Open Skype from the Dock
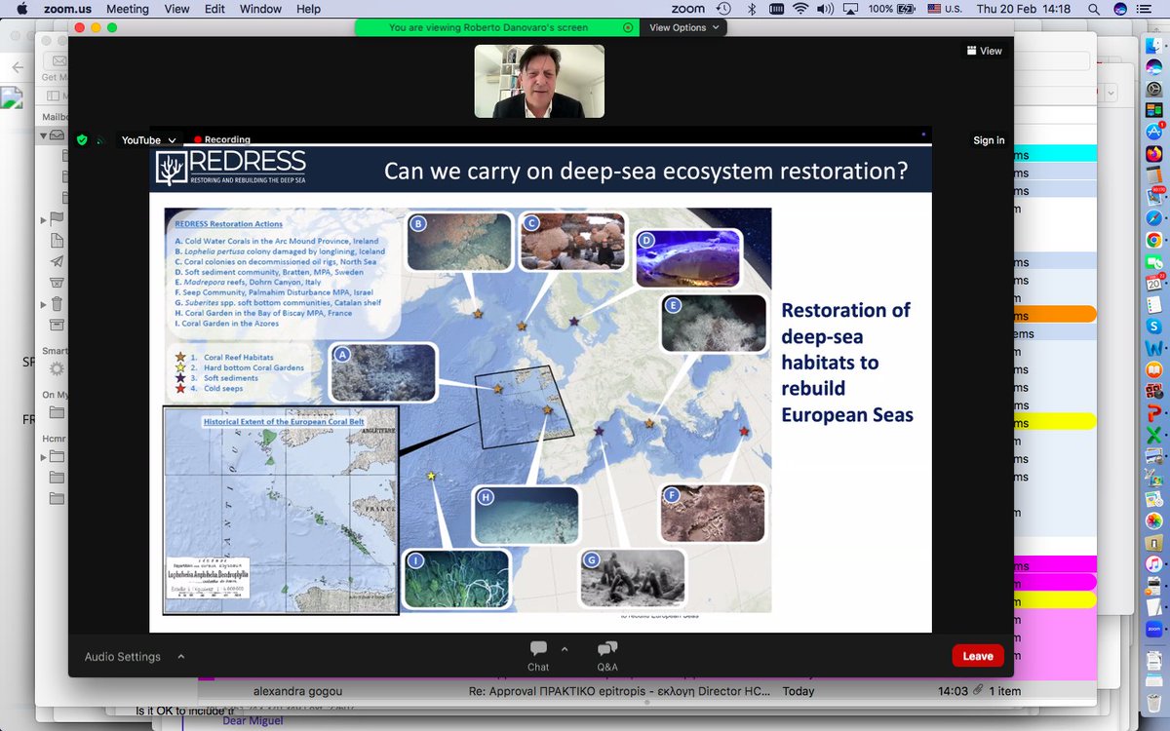1170x731 pixels. click(1153, 327)
